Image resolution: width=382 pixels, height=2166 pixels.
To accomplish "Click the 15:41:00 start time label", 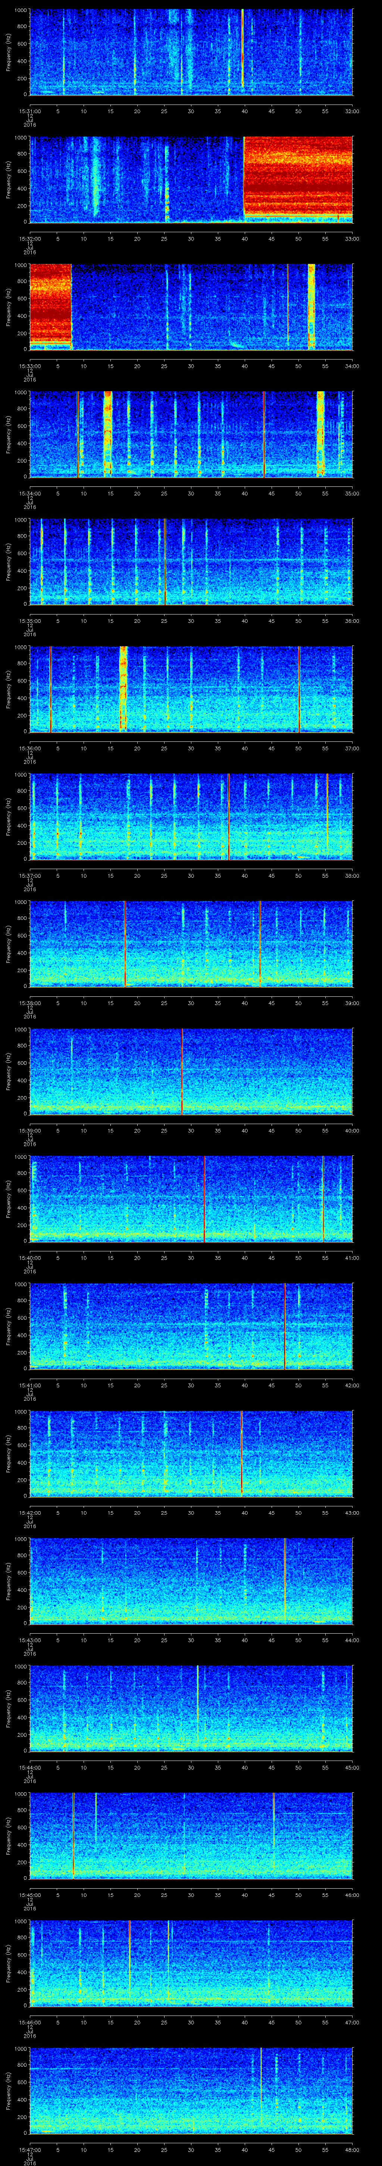I will pos(30,1385).
